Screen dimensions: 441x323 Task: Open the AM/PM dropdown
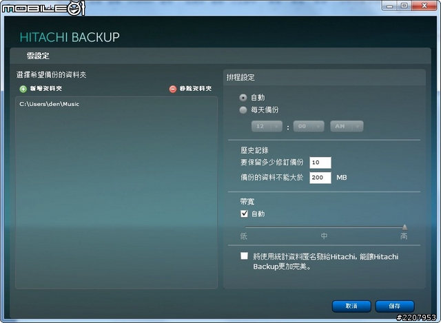(x=347, y=126)
